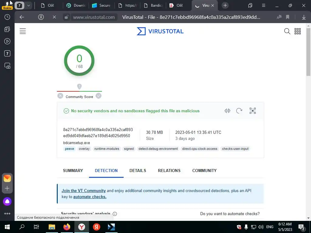Open Windows taskbar search
Screen dimensions: 311x233
[22, 227]
